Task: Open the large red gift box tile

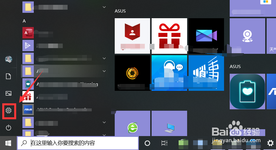Action: pyautogui.click(x=169, y=36)
